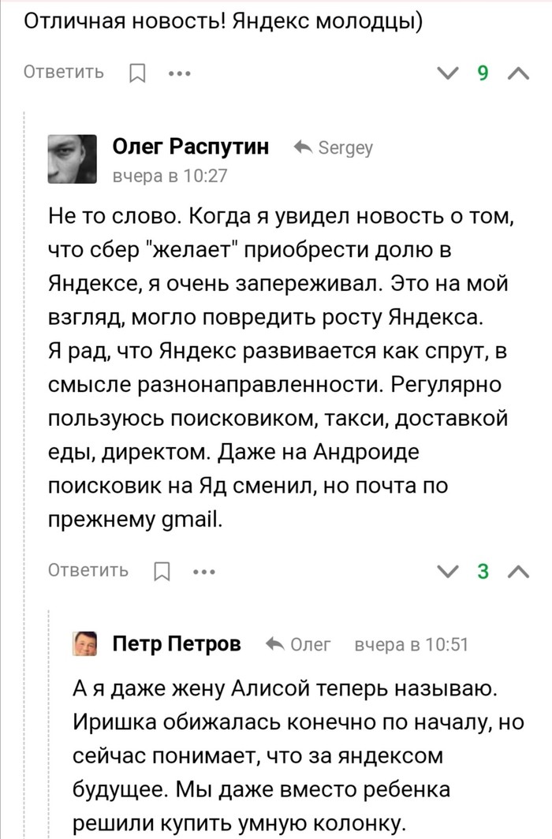Screen dimensions: 552x839
Task: Click the timestamp вчера в 10:27
Action: [x=170, y=176]
